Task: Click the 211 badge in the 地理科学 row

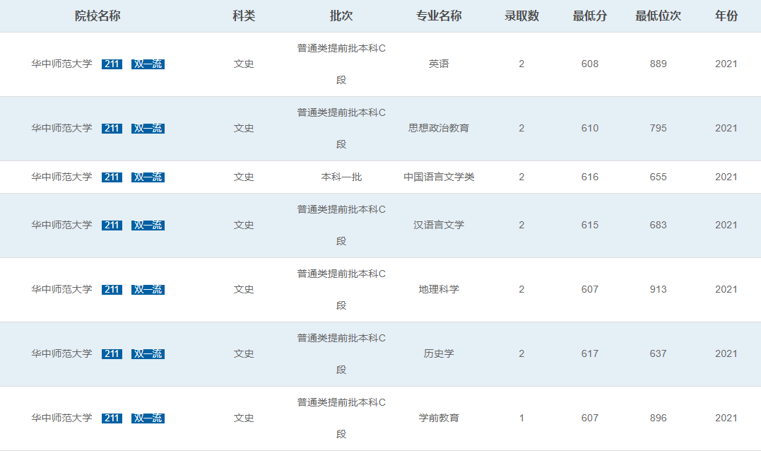Action: pos(112,289)
